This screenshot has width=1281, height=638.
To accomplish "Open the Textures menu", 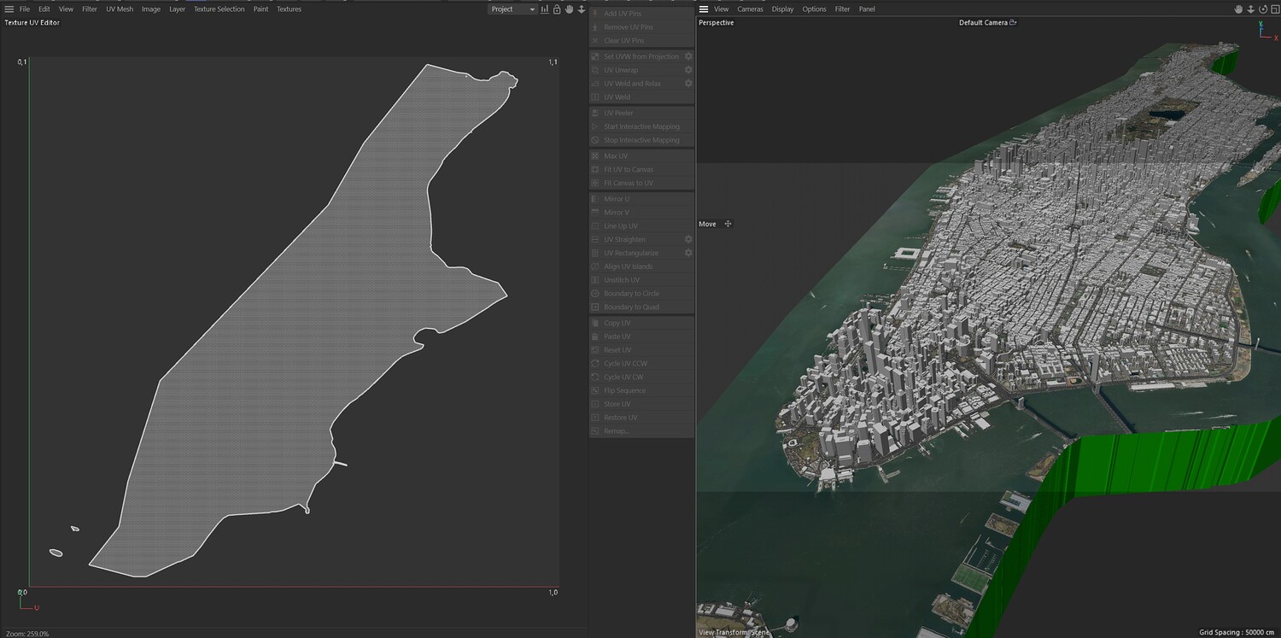I will point(289,9).
